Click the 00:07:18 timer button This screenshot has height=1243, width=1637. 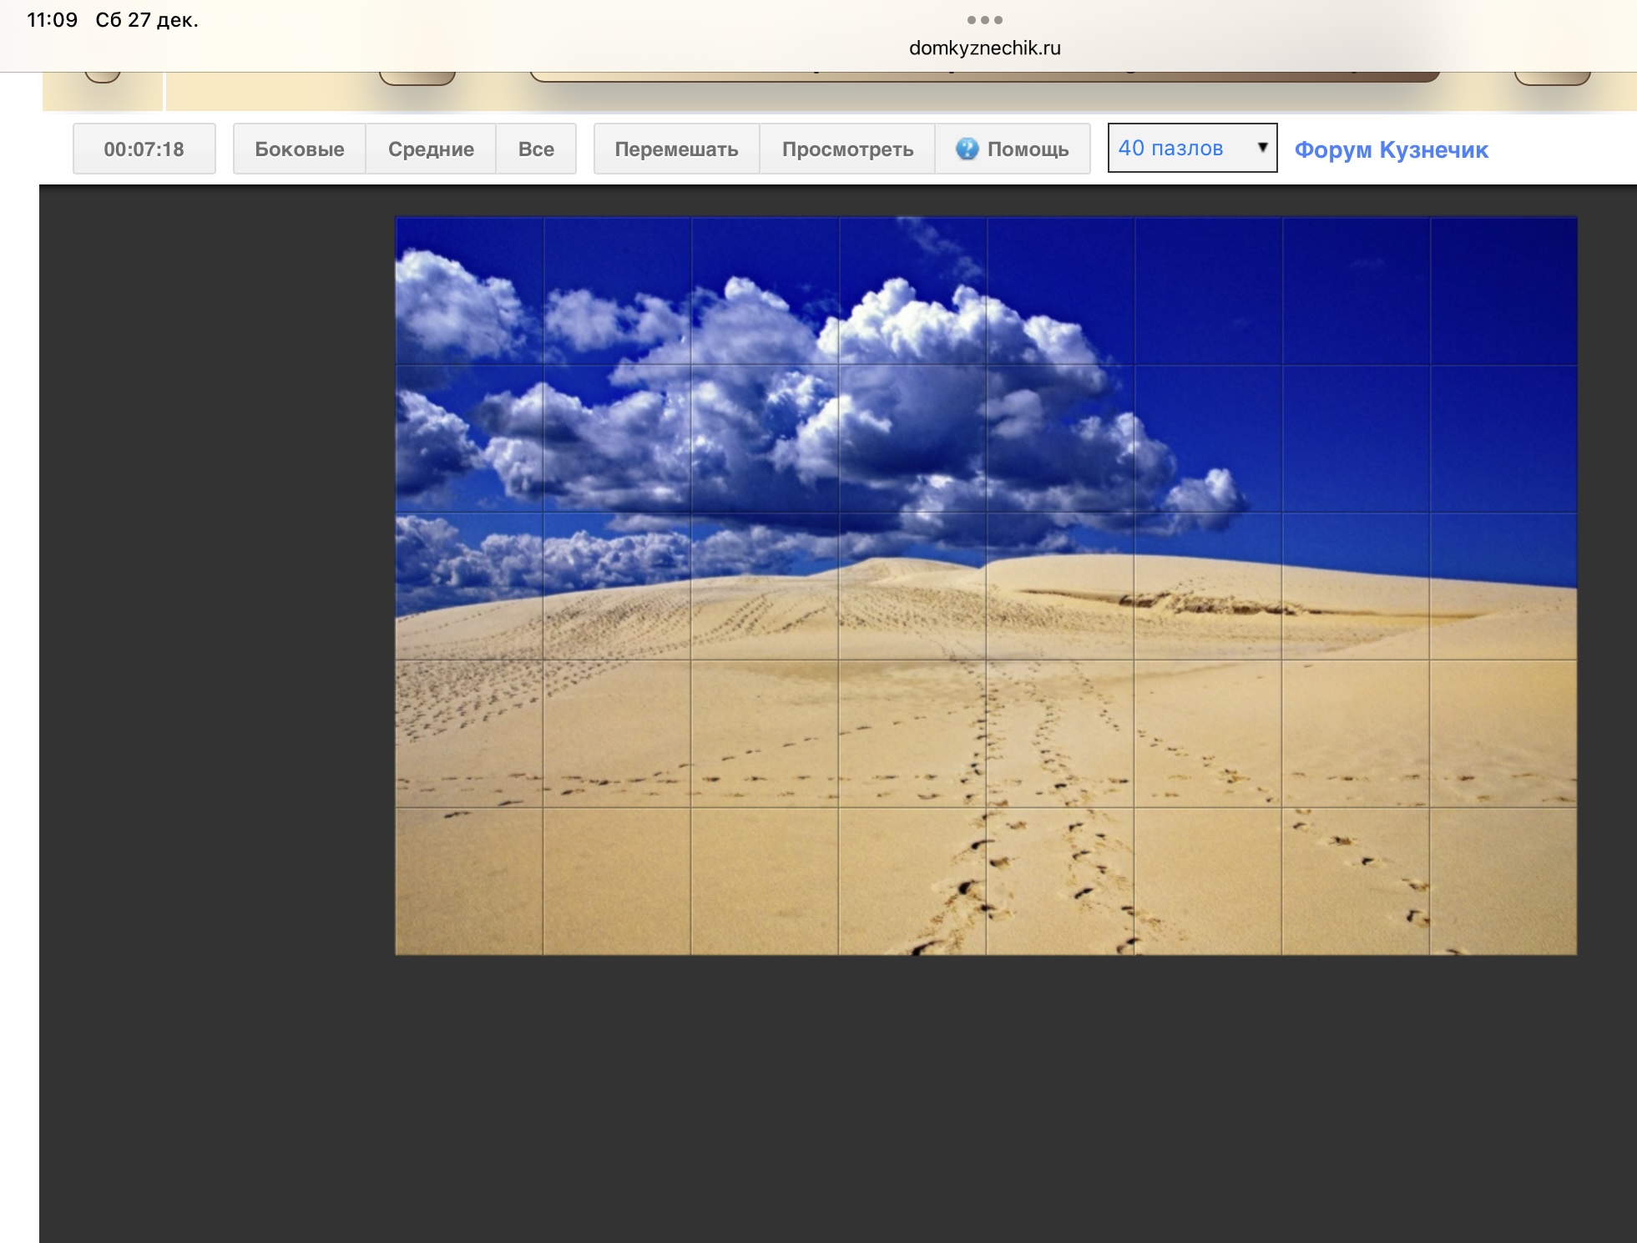(144, 149)
